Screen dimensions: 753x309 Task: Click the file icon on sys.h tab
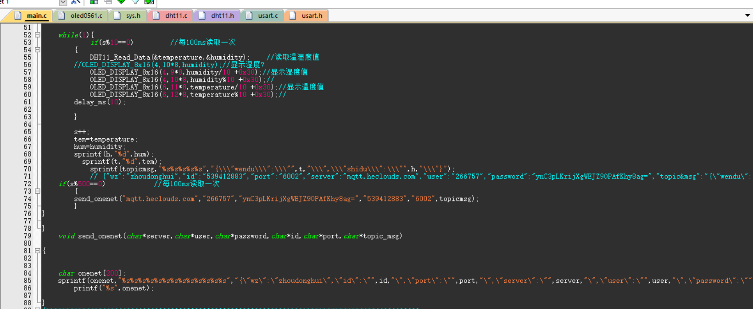coord(117,16)
